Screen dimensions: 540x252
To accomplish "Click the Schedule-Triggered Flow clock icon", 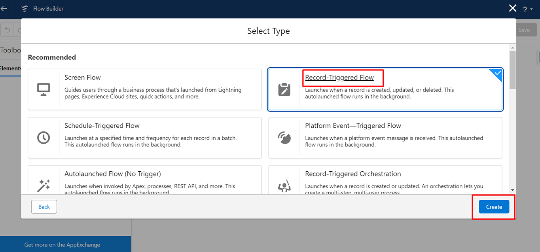I will [43, 137].
